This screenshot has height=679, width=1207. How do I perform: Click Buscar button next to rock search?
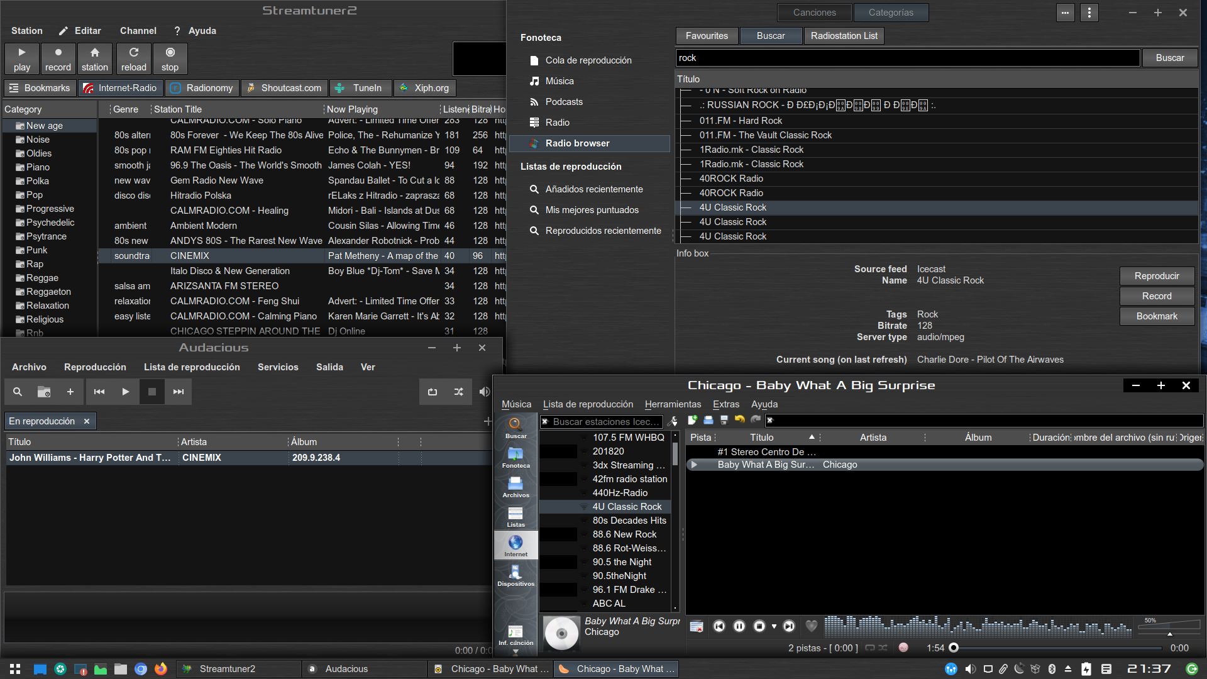[1170, 58]
